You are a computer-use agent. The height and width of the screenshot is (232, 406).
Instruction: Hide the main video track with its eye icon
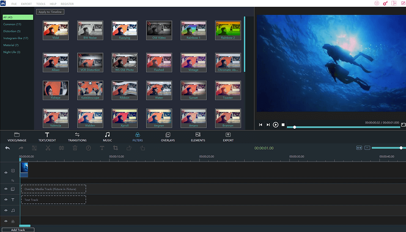[6, 172]
